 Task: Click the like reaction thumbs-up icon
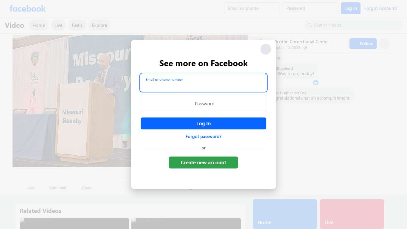[316, 83]
